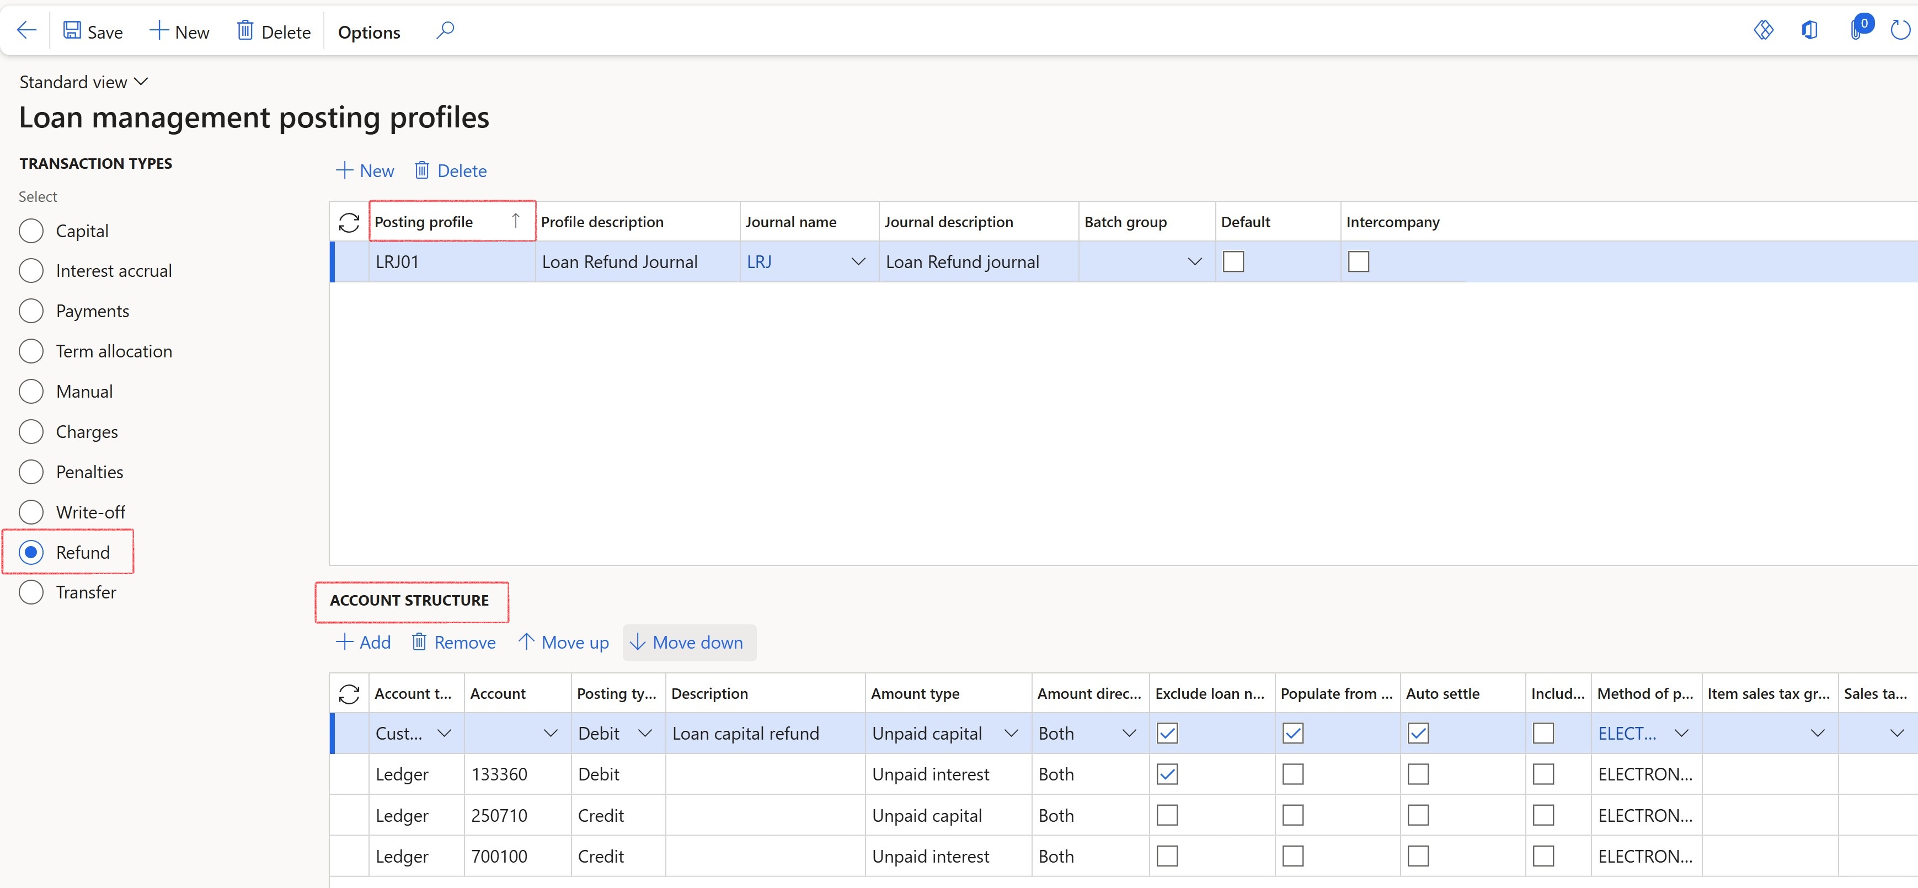1918x888 pixels.
Task: Toggle the Default checkbox for LRJ01
Action: (x=1234, y=262)
